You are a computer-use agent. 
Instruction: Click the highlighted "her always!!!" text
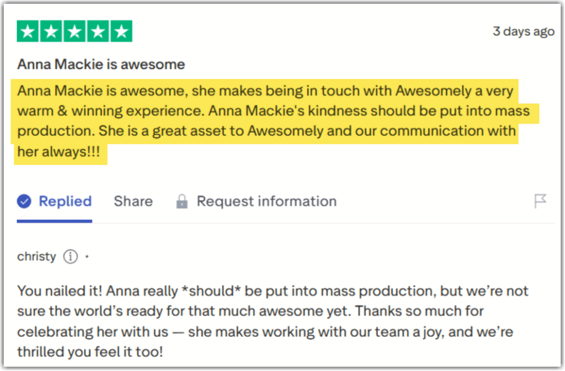[59, 152]
